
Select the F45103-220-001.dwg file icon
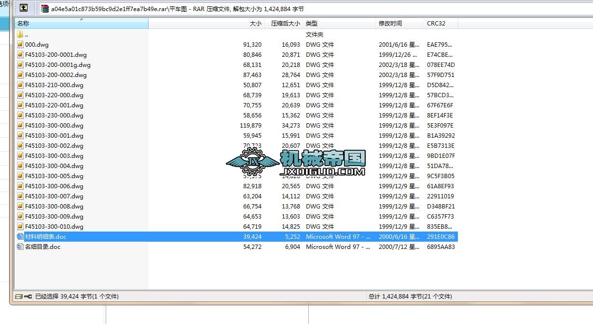click(x=20, y=105)
